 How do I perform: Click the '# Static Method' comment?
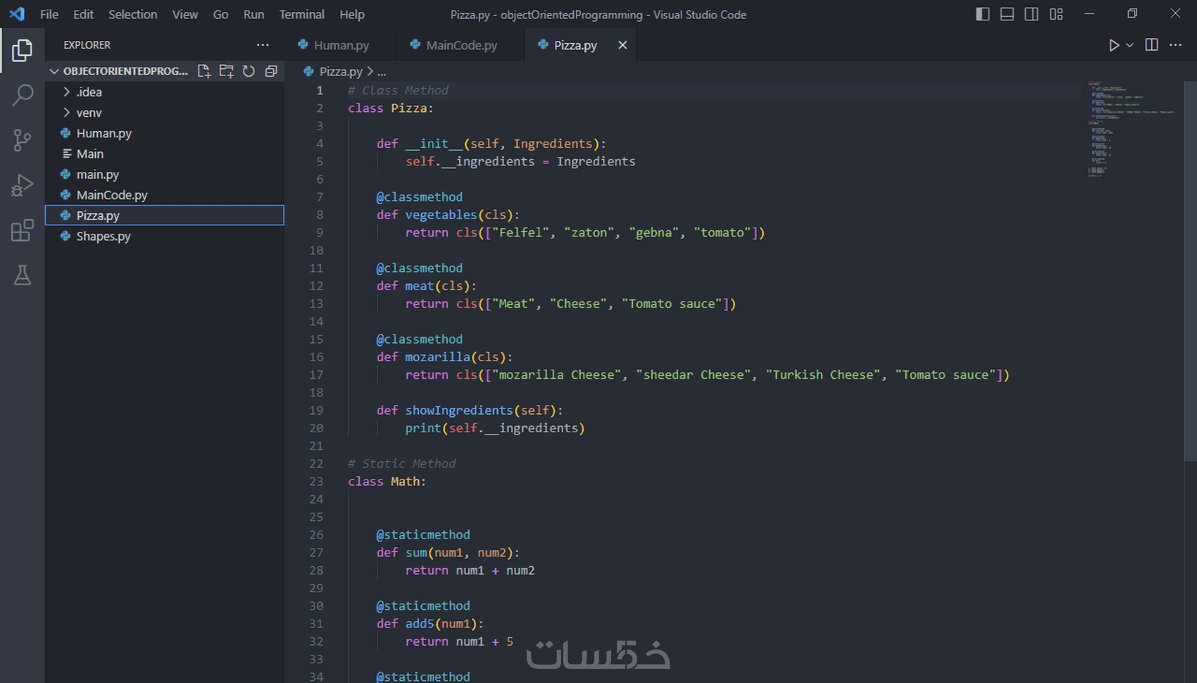point(401,463)
